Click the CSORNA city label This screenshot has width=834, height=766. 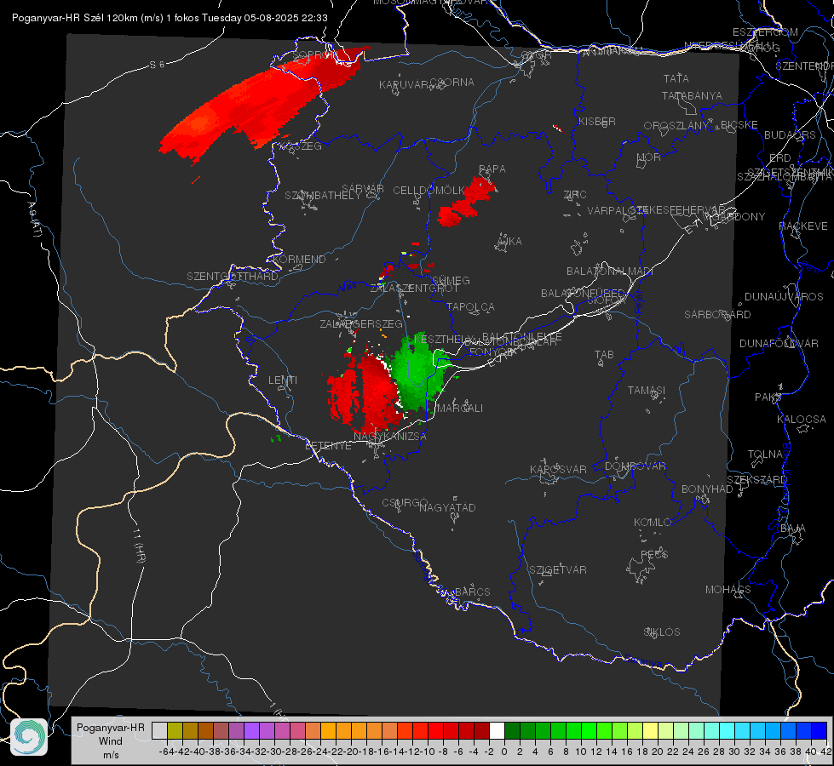(452, 83)
